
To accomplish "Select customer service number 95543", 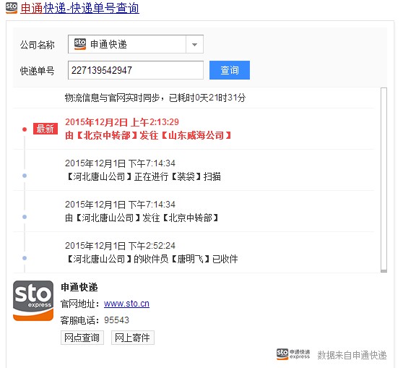I will click(116, 320).
